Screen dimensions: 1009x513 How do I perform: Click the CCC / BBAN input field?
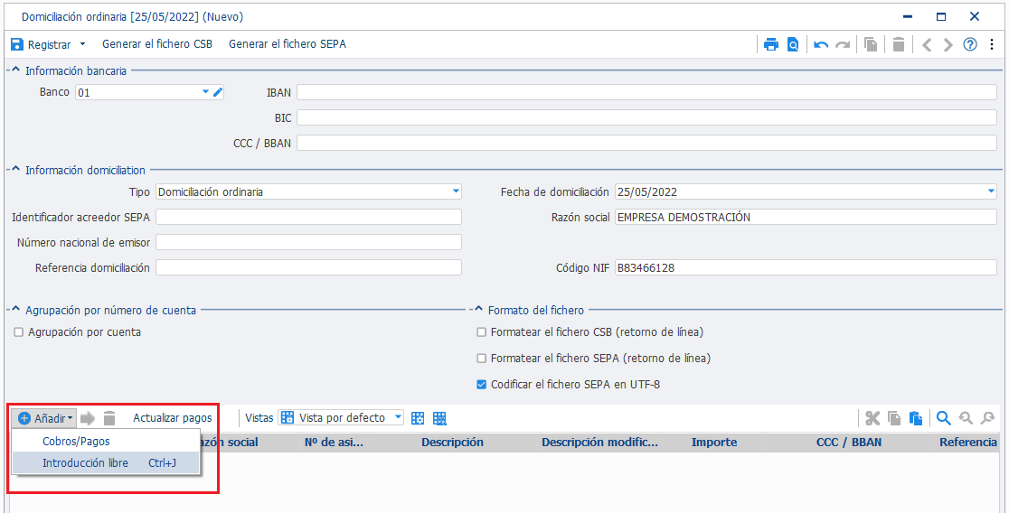pyautogui.click(x=646, y=143)
